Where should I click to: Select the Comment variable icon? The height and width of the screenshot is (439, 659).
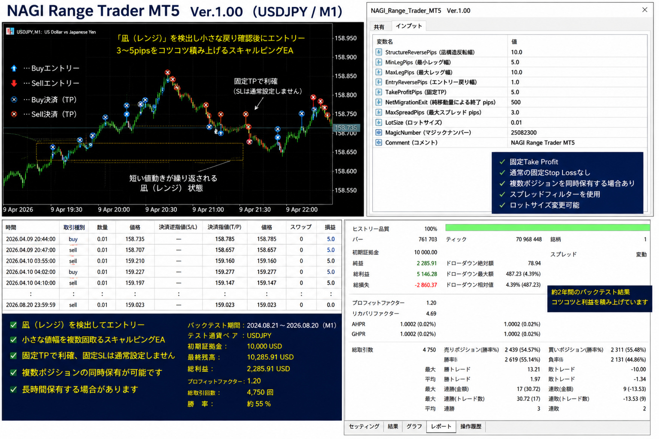pos(379,143)
